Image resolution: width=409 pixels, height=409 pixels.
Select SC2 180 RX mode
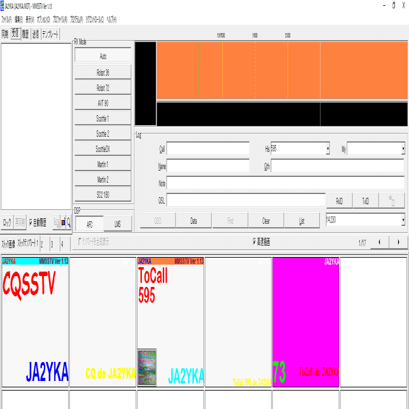pos(103,195)
